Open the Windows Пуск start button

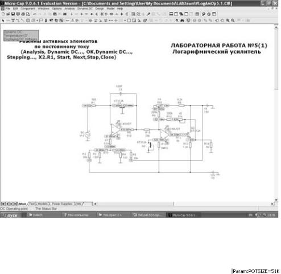tap(11, 215)
